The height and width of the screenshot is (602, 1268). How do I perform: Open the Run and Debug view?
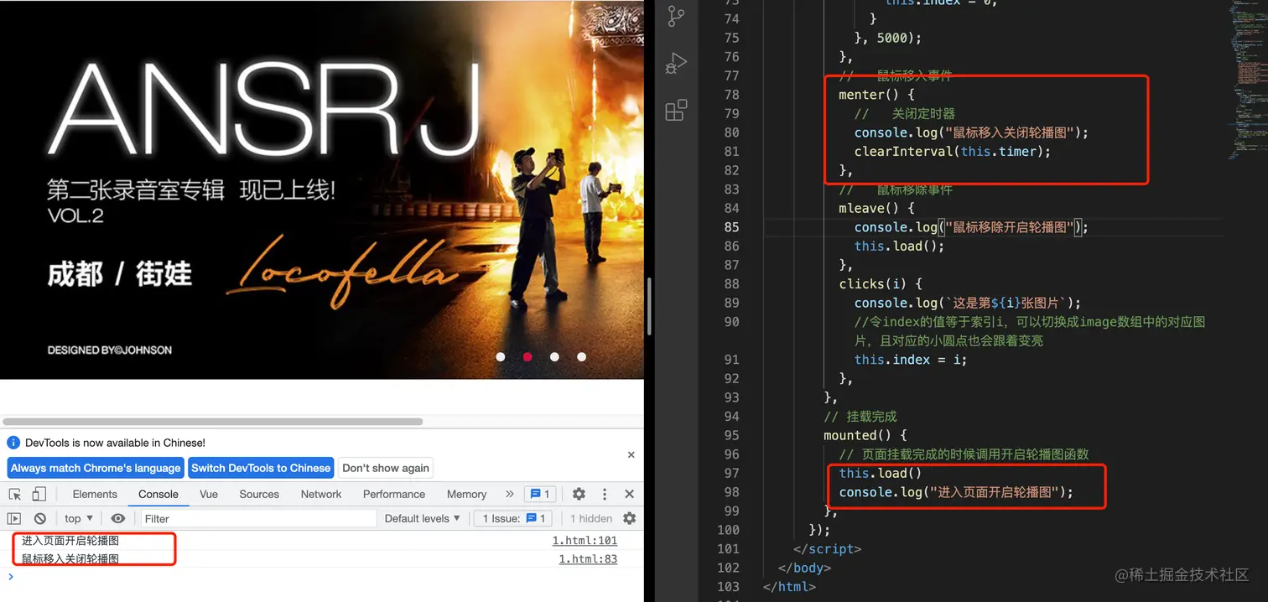(676, 64)
